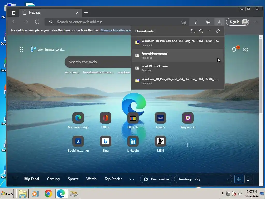Image resolution: width=265 pixels, height=199 pixels.
Task: Switch to the Sports tab
Action: (73, 179)
